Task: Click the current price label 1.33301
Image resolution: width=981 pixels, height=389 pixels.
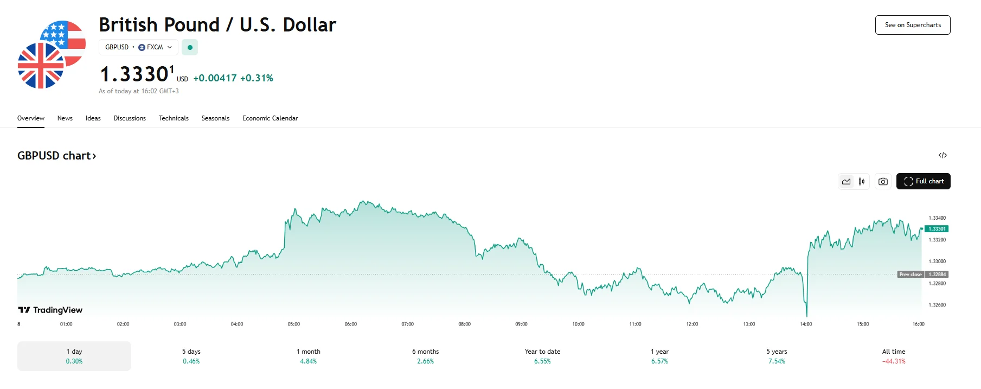Action: [x=937, y=229]
